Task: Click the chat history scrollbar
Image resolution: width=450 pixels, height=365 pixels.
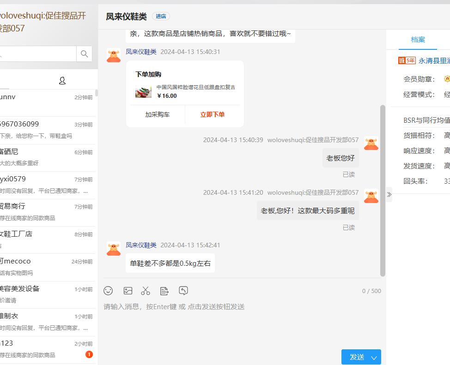Action: pyautogui.click(x=383, y=191)
